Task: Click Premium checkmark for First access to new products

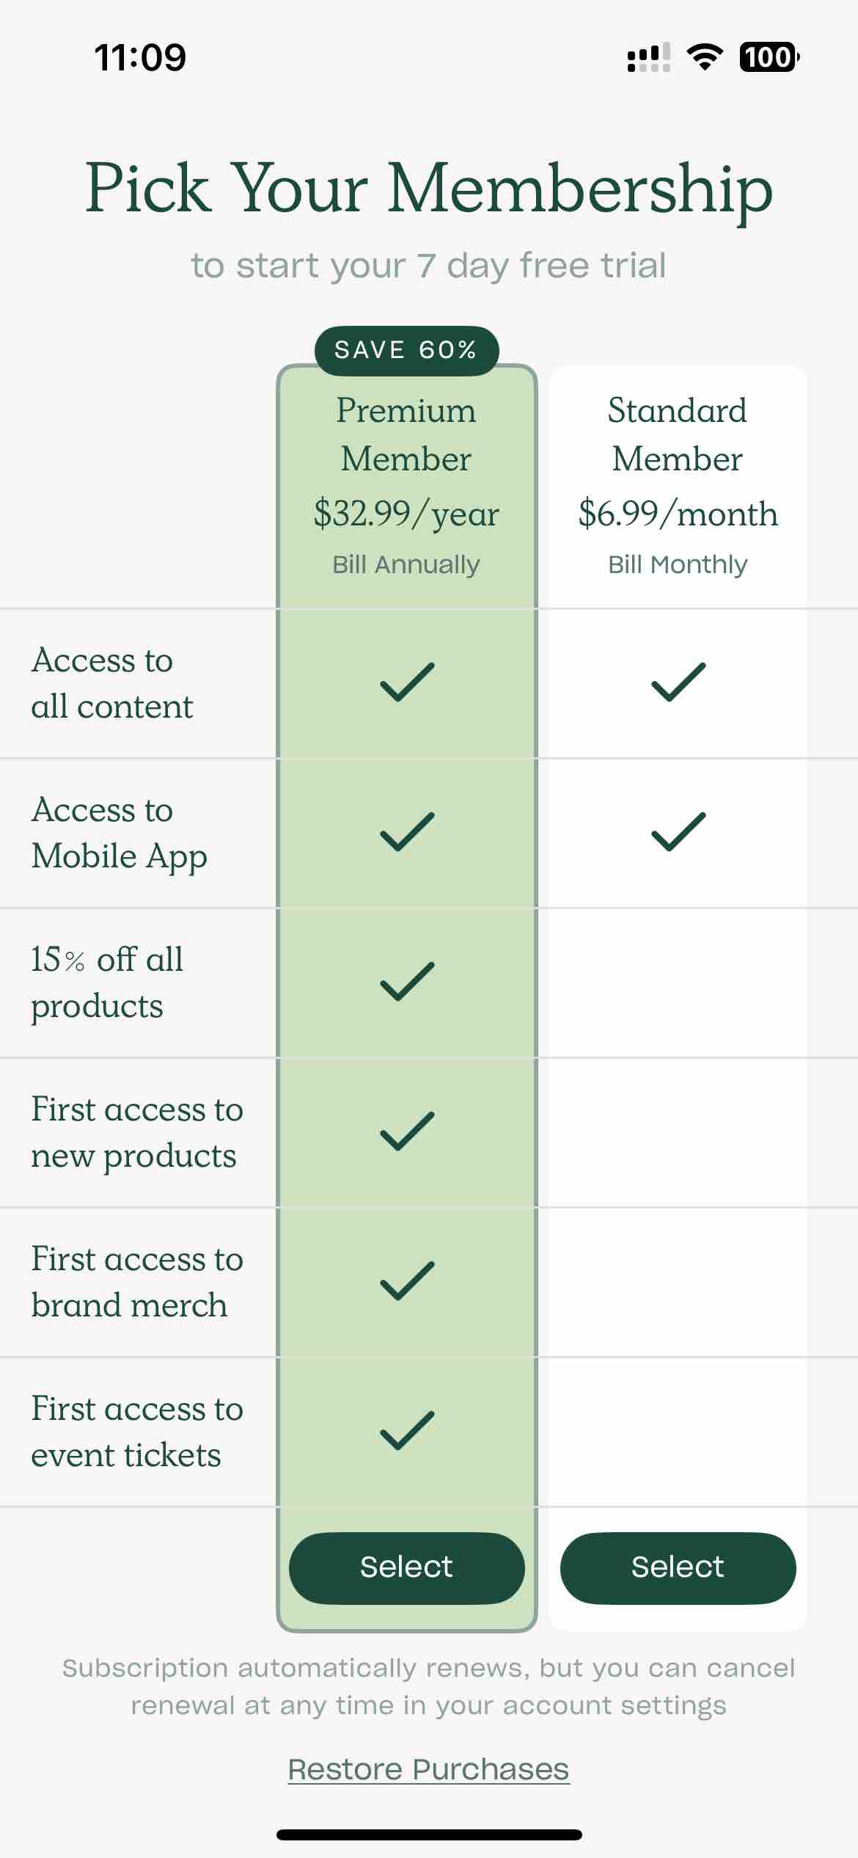Action: (x=407, y=1132)
